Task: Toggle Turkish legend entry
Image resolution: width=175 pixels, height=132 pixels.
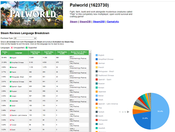Action: pyautogui.click(x=100, y=112)
